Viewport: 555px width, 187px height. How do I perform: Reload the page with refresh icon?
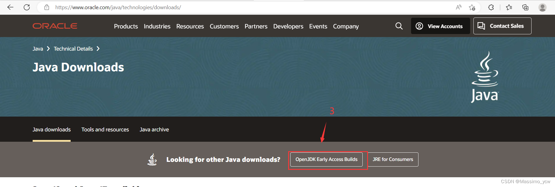click(x=27, y=7)
